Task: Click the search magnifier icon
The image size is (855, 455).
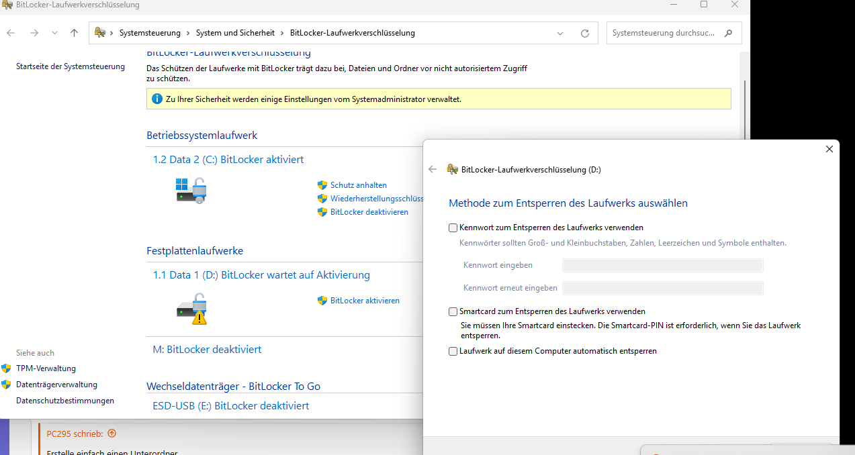Action: pyautogui.click(x=729, y=33)
